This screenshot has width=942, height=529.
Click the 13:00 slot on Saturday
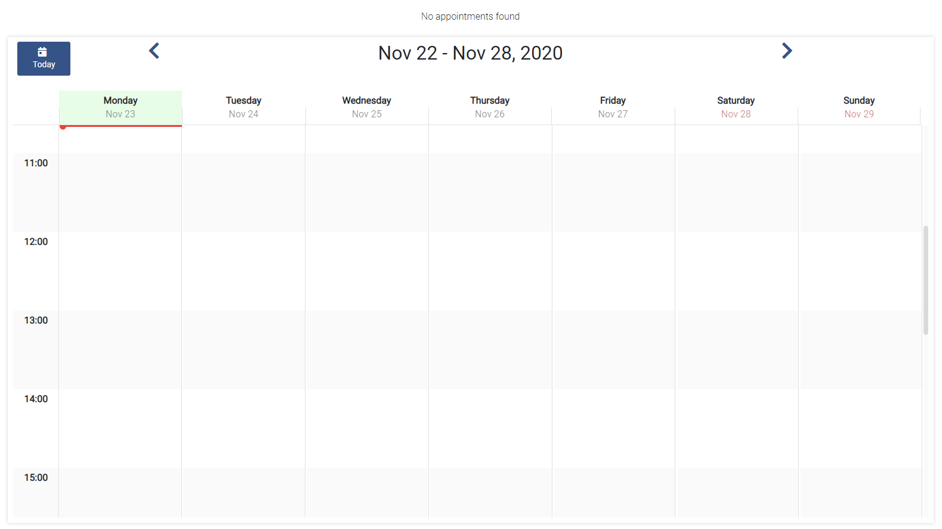[737, 350]
